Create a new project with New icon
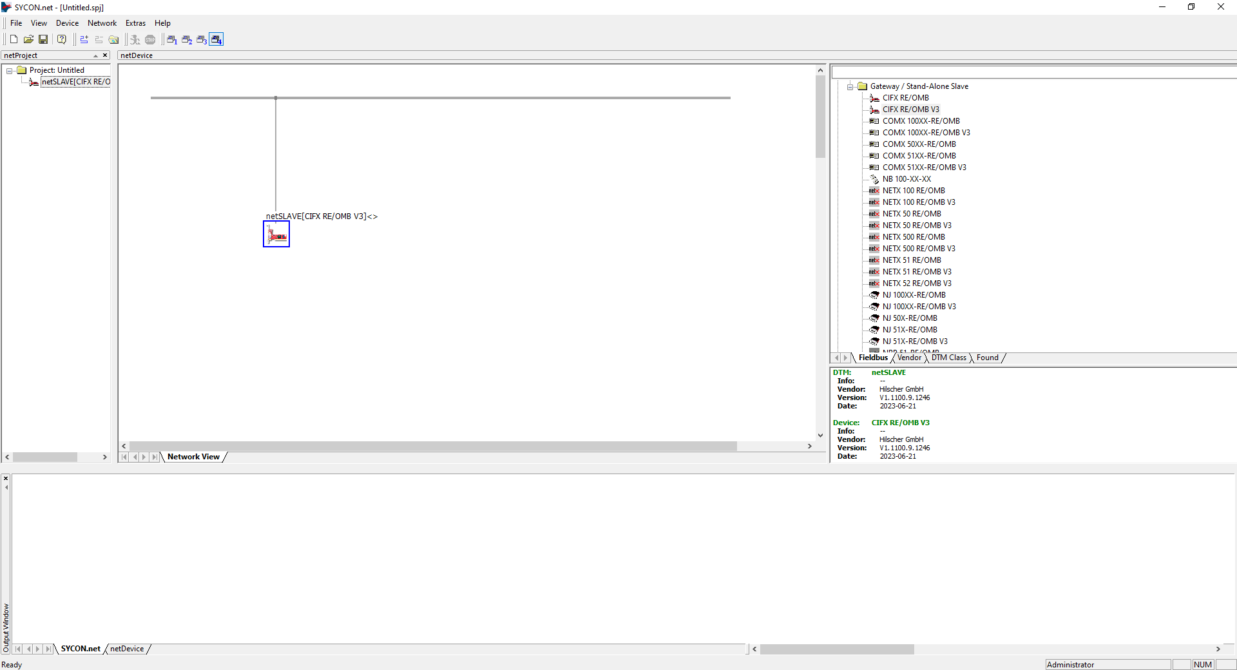1237x670 pixels. pyautogui.click(x=14, y=39)
